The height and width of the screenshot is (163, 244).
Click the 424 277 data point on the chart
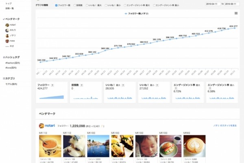(235, 28)
